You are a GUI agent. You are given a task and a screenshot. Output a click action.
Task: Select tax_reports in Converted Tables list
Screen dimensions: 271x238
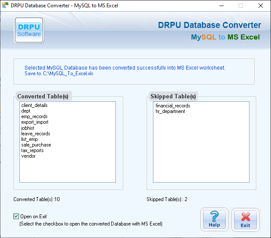point(32,150)
